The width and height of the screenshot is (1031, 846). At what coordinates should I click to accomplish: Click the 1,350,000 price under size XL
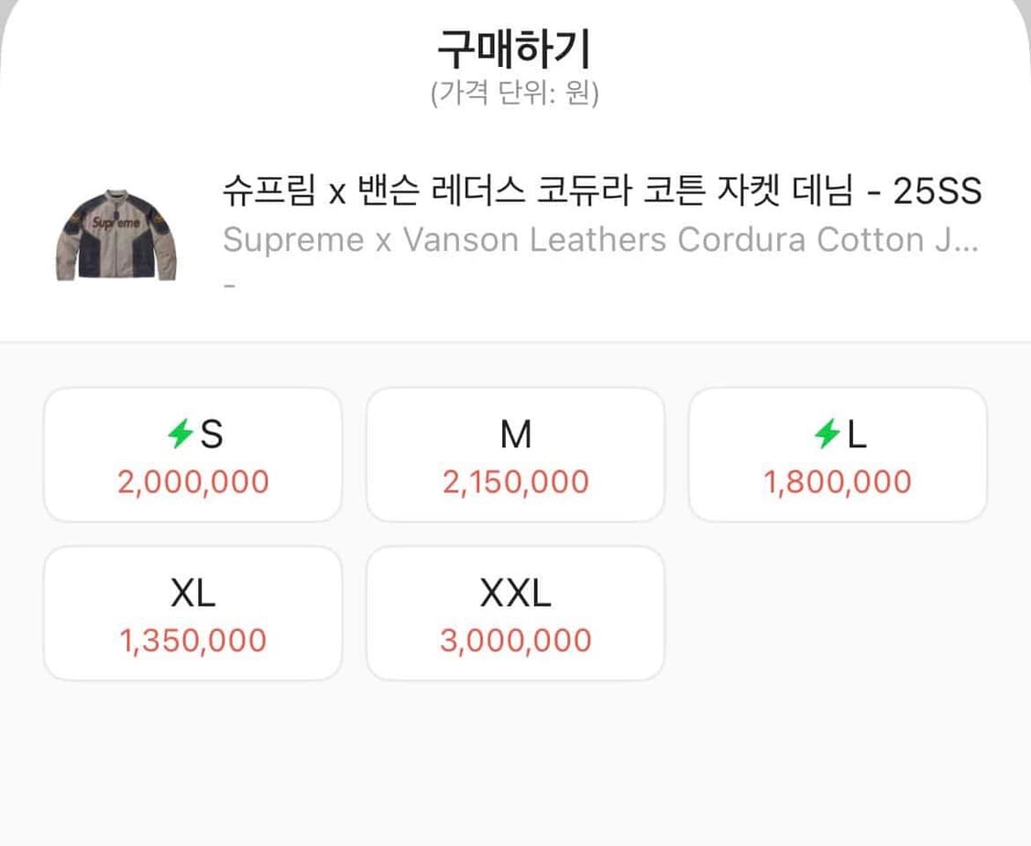point(192,640)
